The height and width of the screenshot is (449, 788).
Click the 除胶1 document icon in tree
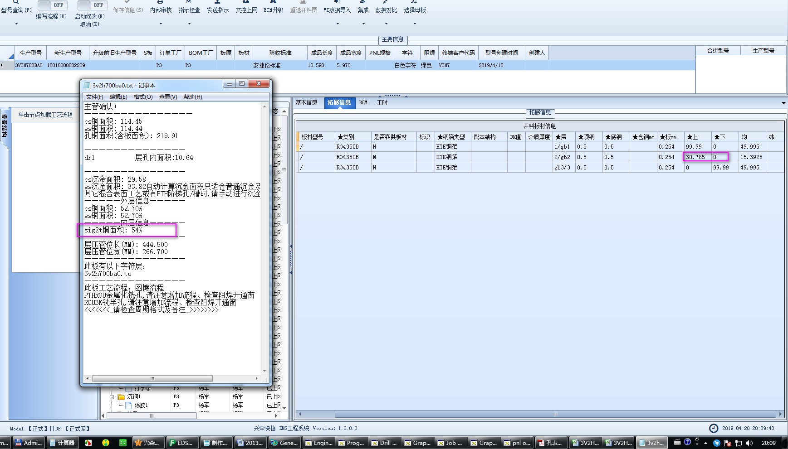pyautogui.click(x=128, y=405)
